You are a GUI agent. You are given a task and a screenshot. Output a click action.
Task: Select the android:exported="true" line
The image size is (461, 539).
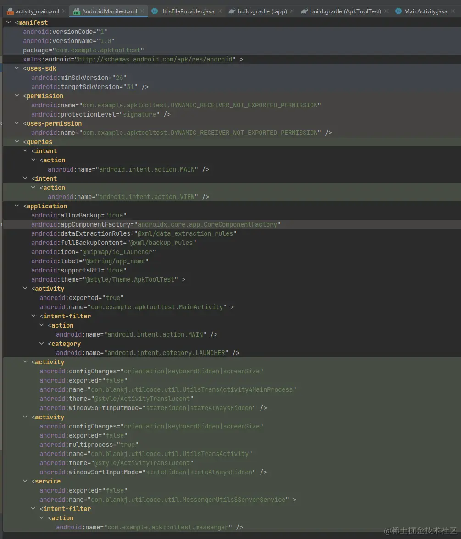[82, 298]
